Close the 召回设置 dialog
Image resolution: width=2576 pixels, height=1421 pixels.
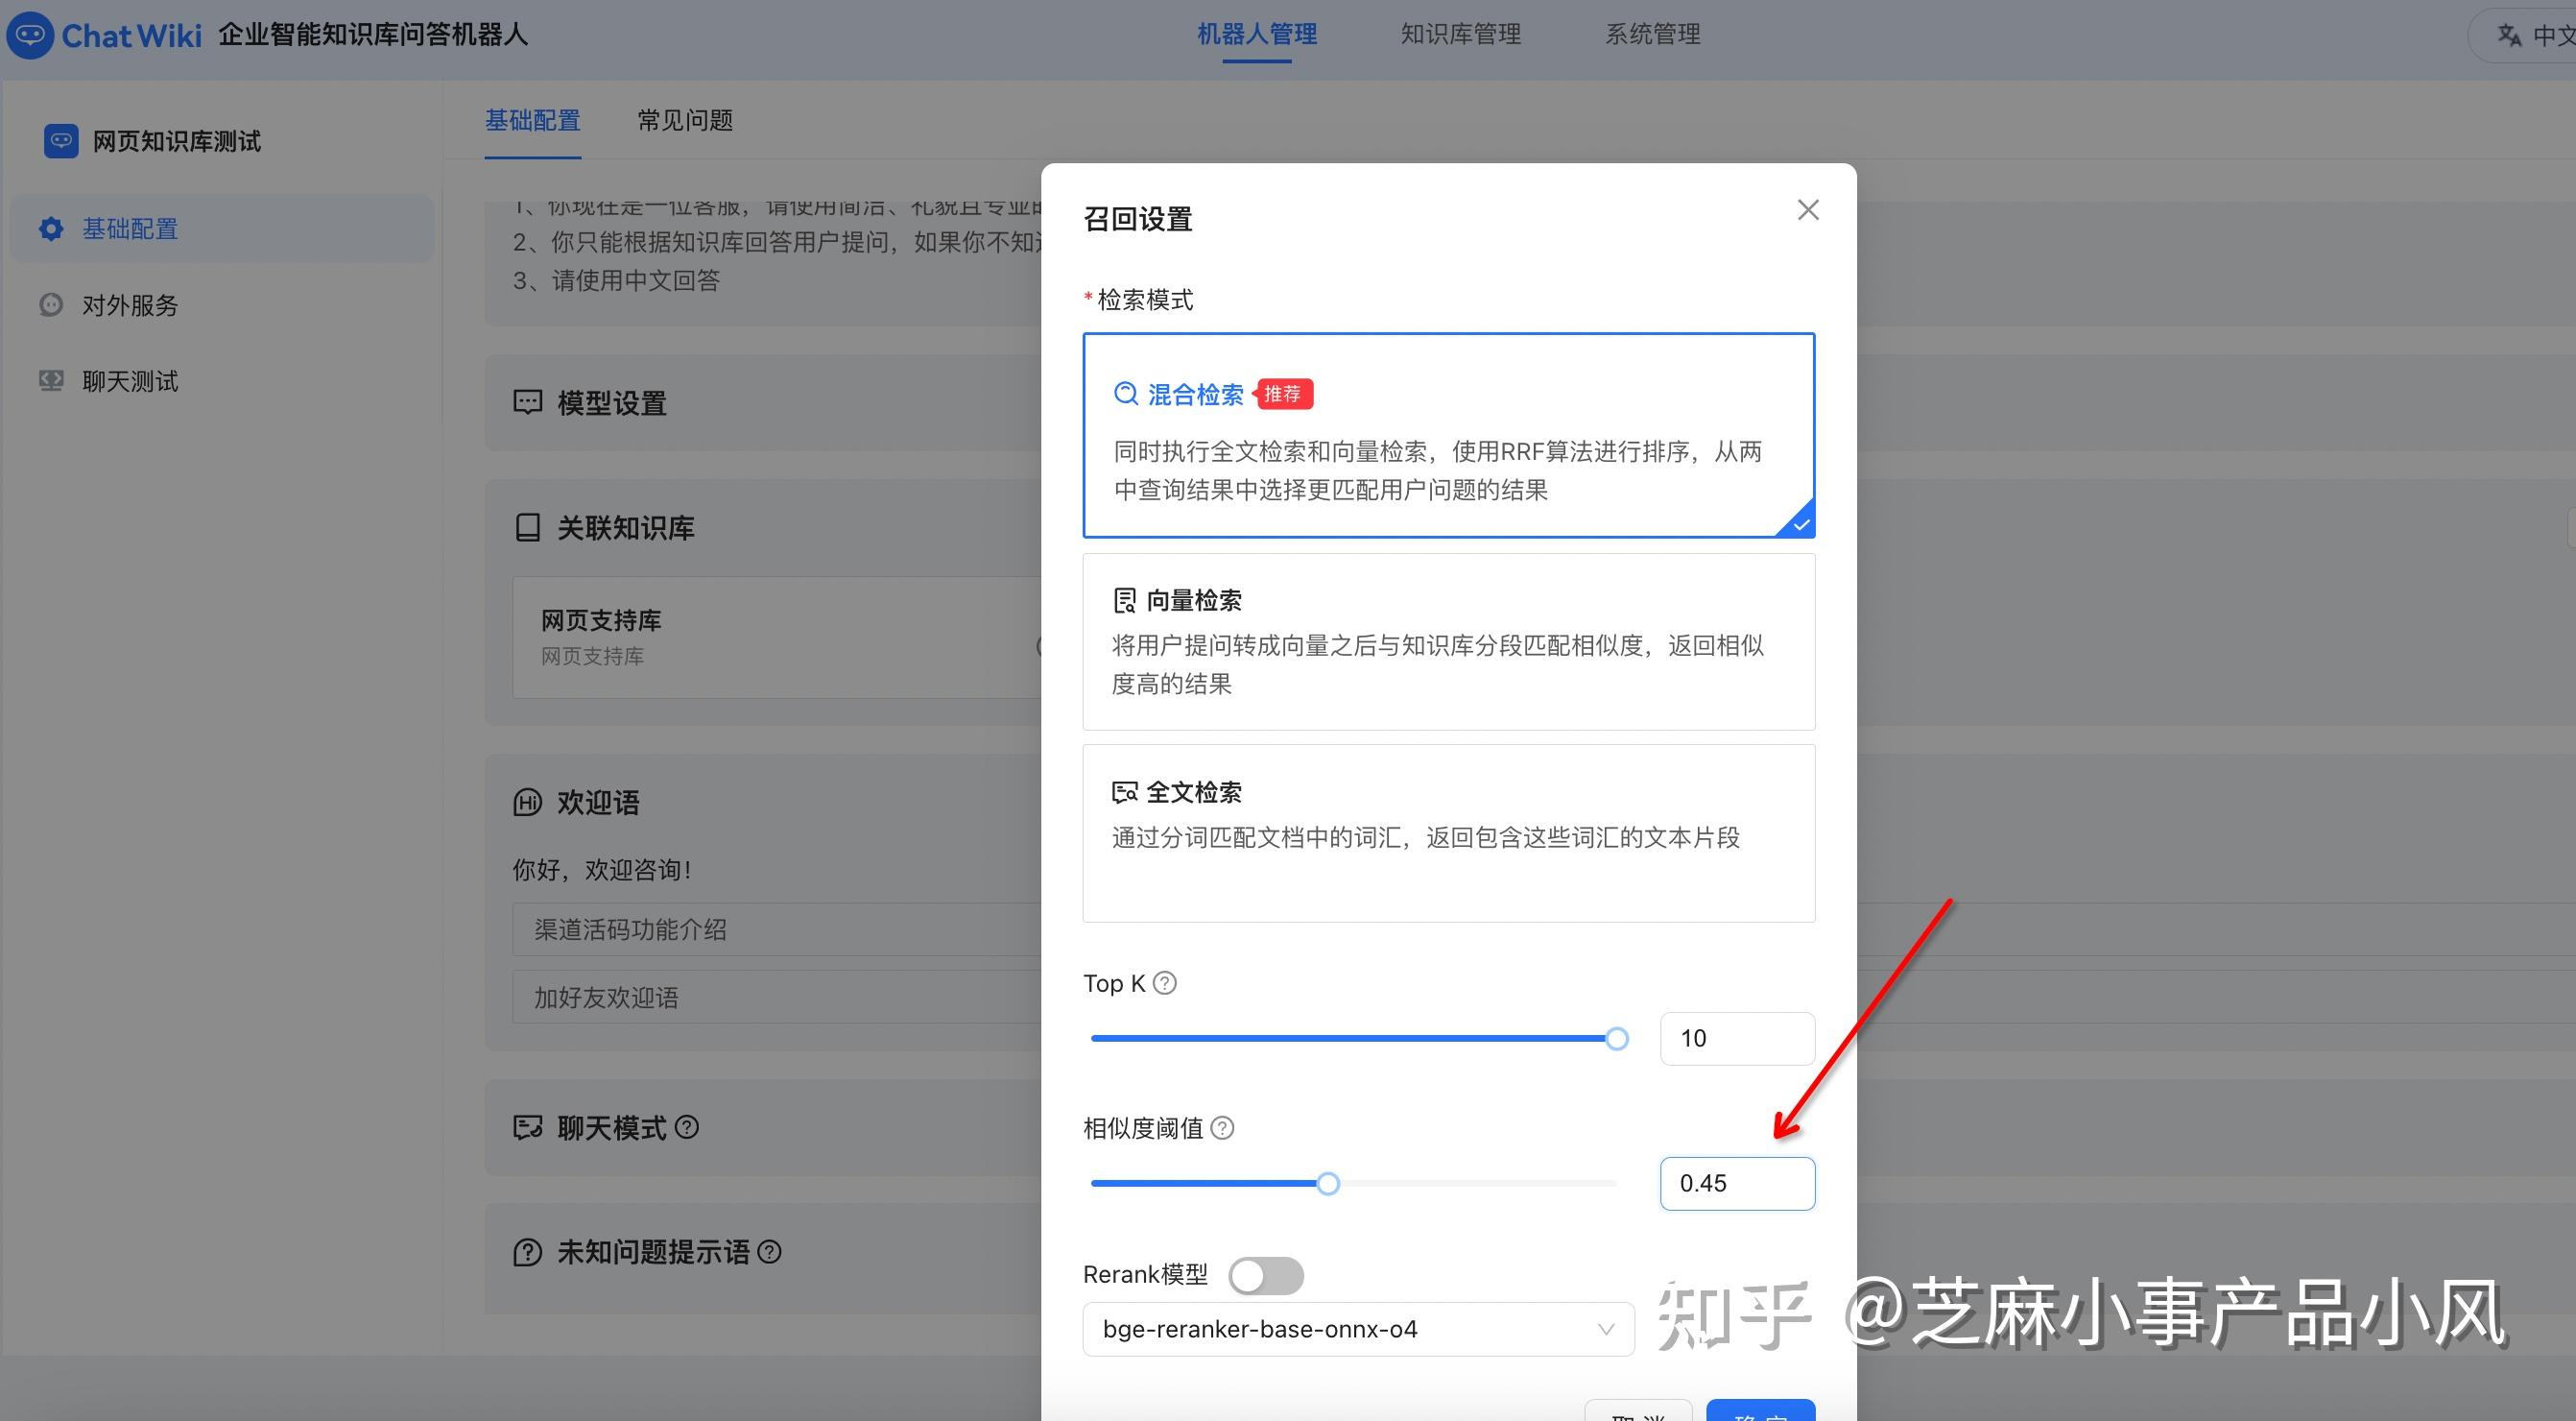(x=1806, y=210)
